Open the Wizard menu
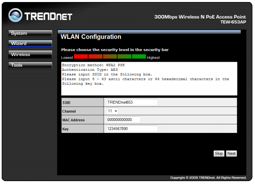 coord(30,44)
